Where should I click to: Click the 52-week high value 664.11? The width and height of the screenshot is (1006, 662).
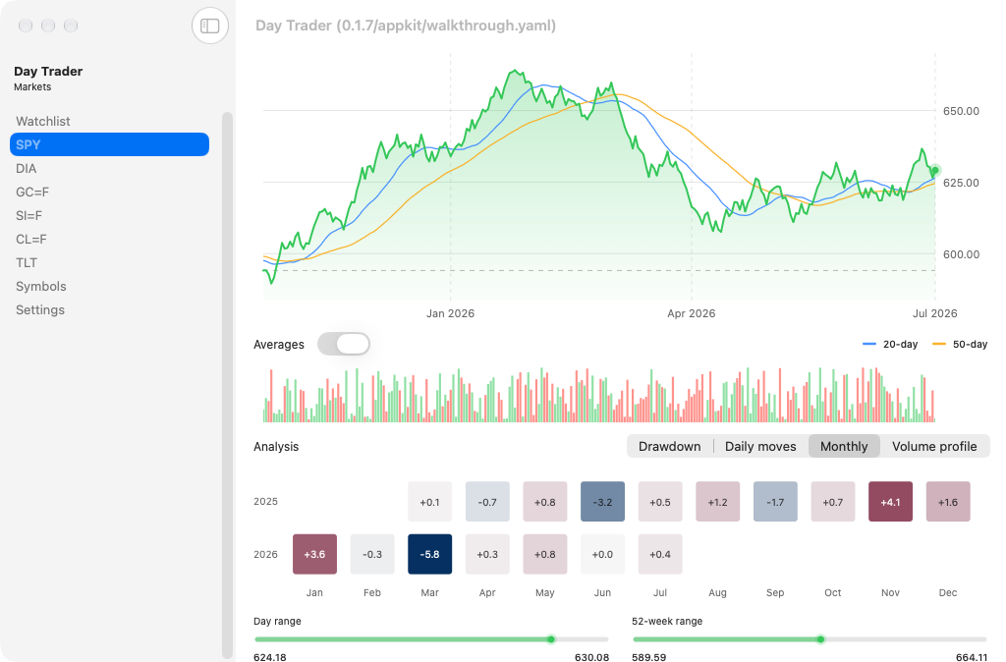(972, 657)
